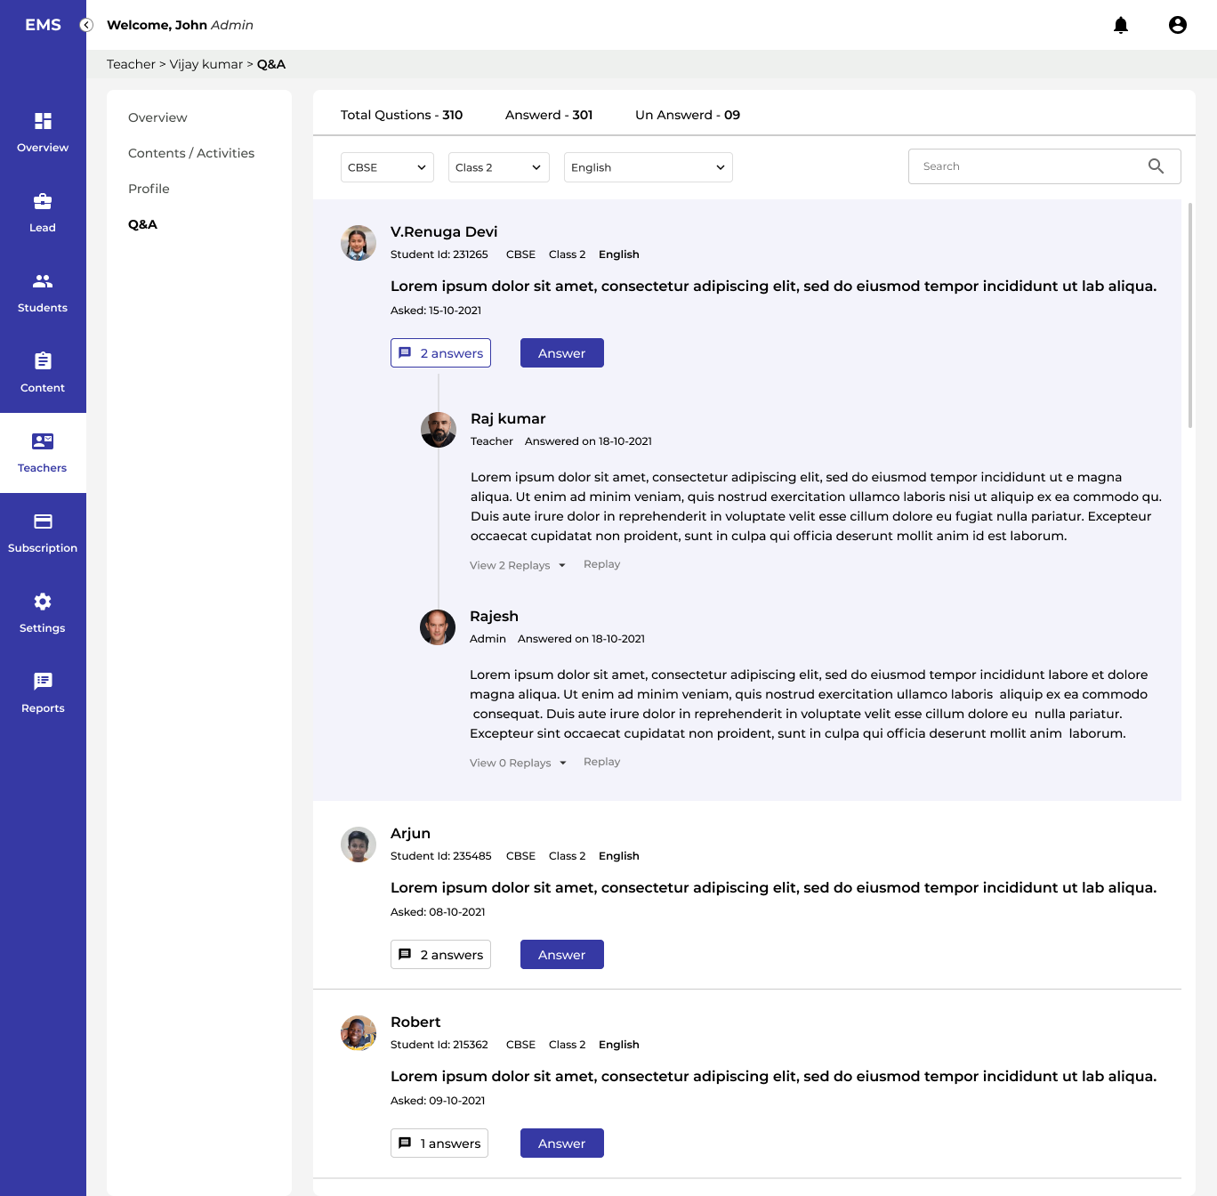This screenshot has height=1196, width=1217.
Task: Click Vijay kumar in the breadcrumb
Action: (206, 64)
